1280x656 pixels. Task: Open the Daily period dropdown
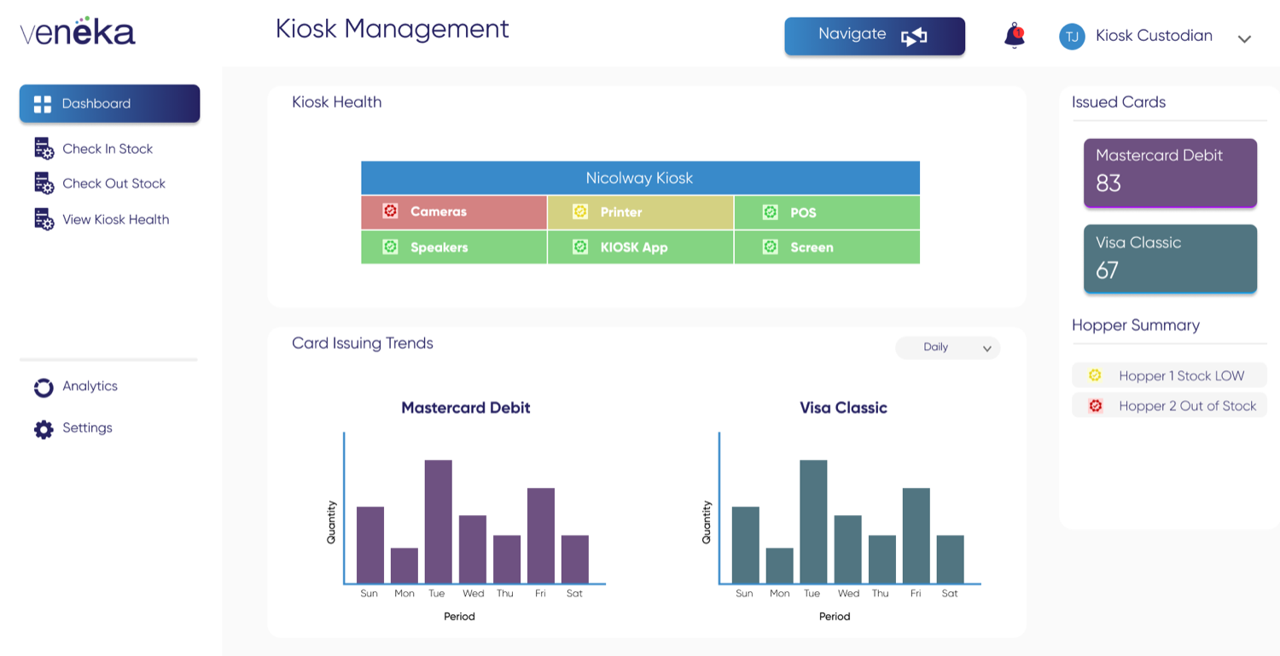tap(947, 347)
